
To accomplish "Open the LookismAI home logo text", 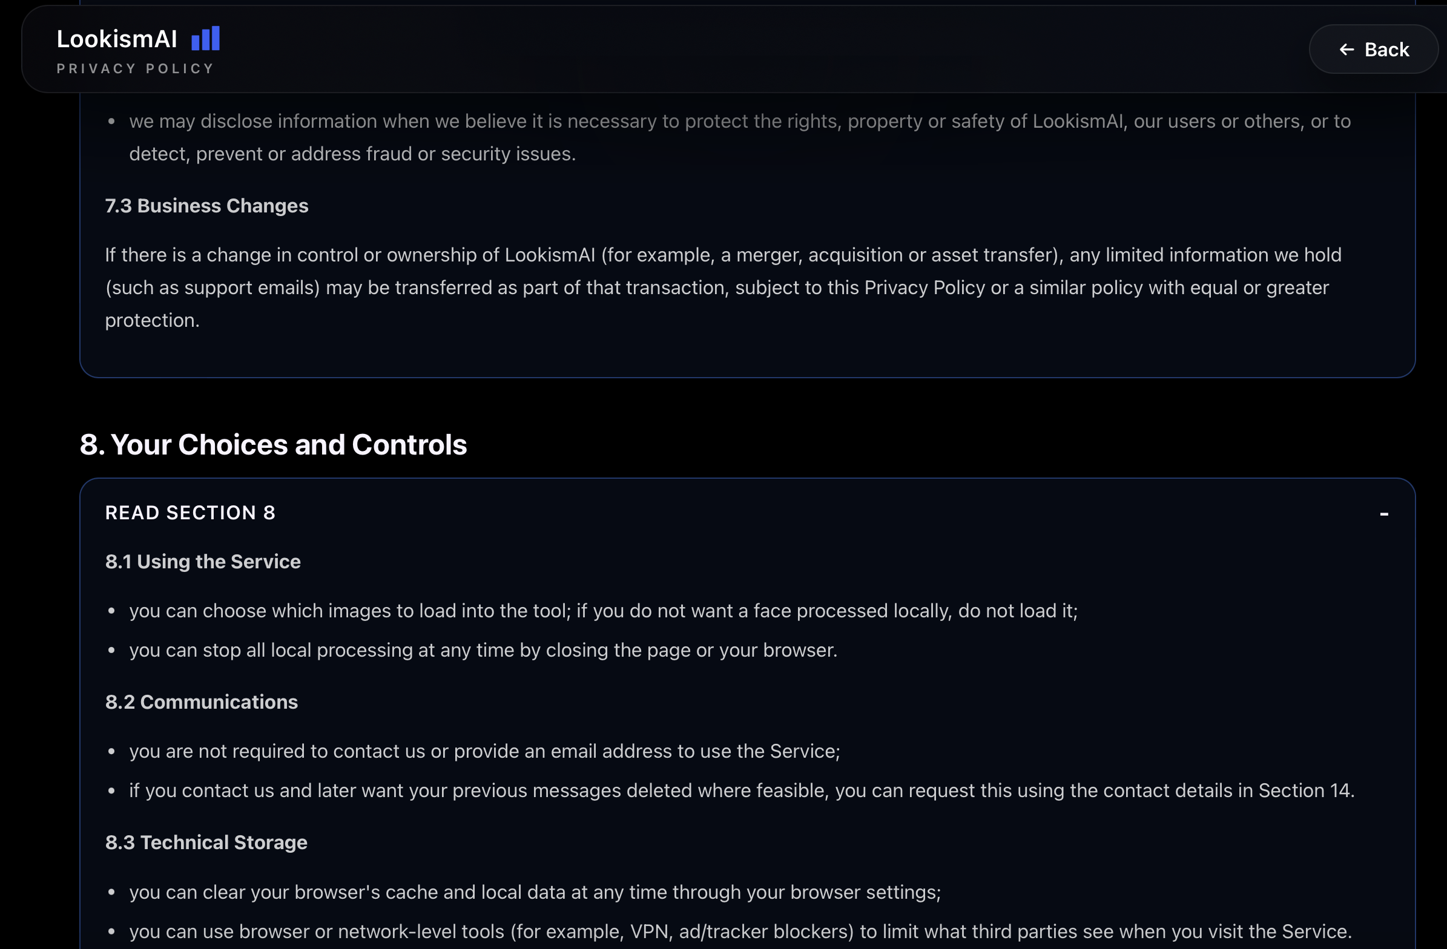I will [x=117, y=39].
